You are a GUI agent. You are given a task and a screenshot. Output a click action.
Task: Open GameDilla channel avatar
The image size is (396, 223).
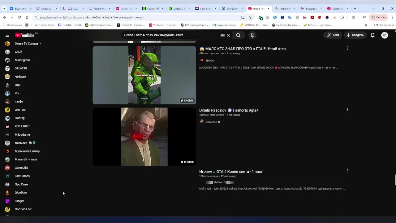tap(7, 168)
